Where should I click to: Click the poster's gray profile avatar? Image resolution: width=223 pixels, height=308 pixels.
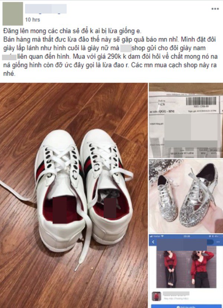(x=13, y=14)
